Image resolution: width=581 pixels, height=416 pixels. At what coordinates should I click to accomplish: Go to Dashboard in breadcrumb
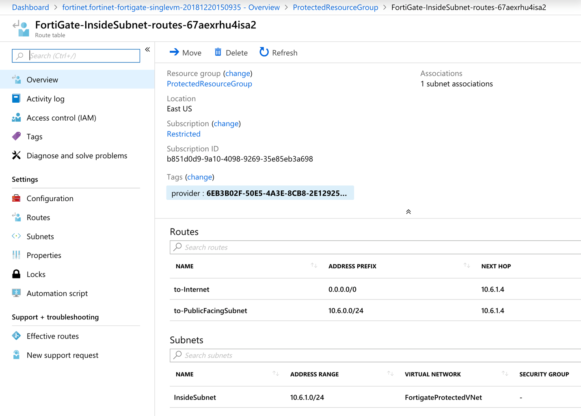(30, 7)
